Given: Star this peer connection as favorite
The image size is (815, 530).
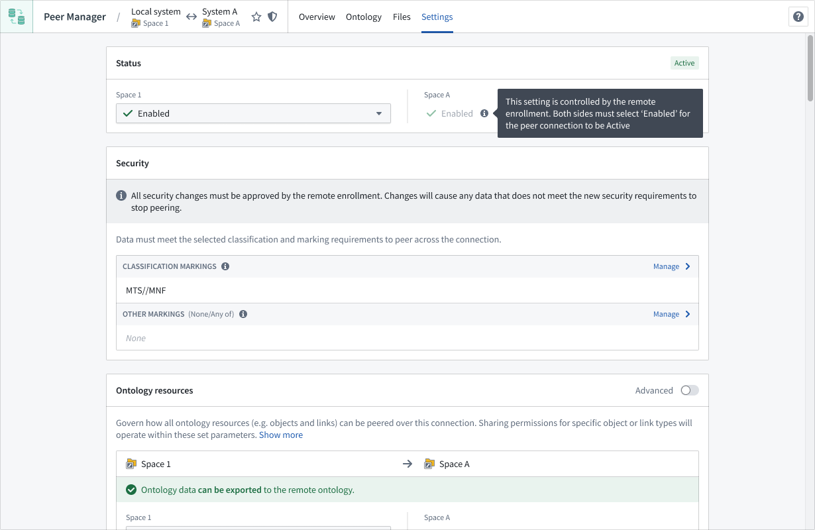Looking at the screenshot, I should click(x=256, y=17).
